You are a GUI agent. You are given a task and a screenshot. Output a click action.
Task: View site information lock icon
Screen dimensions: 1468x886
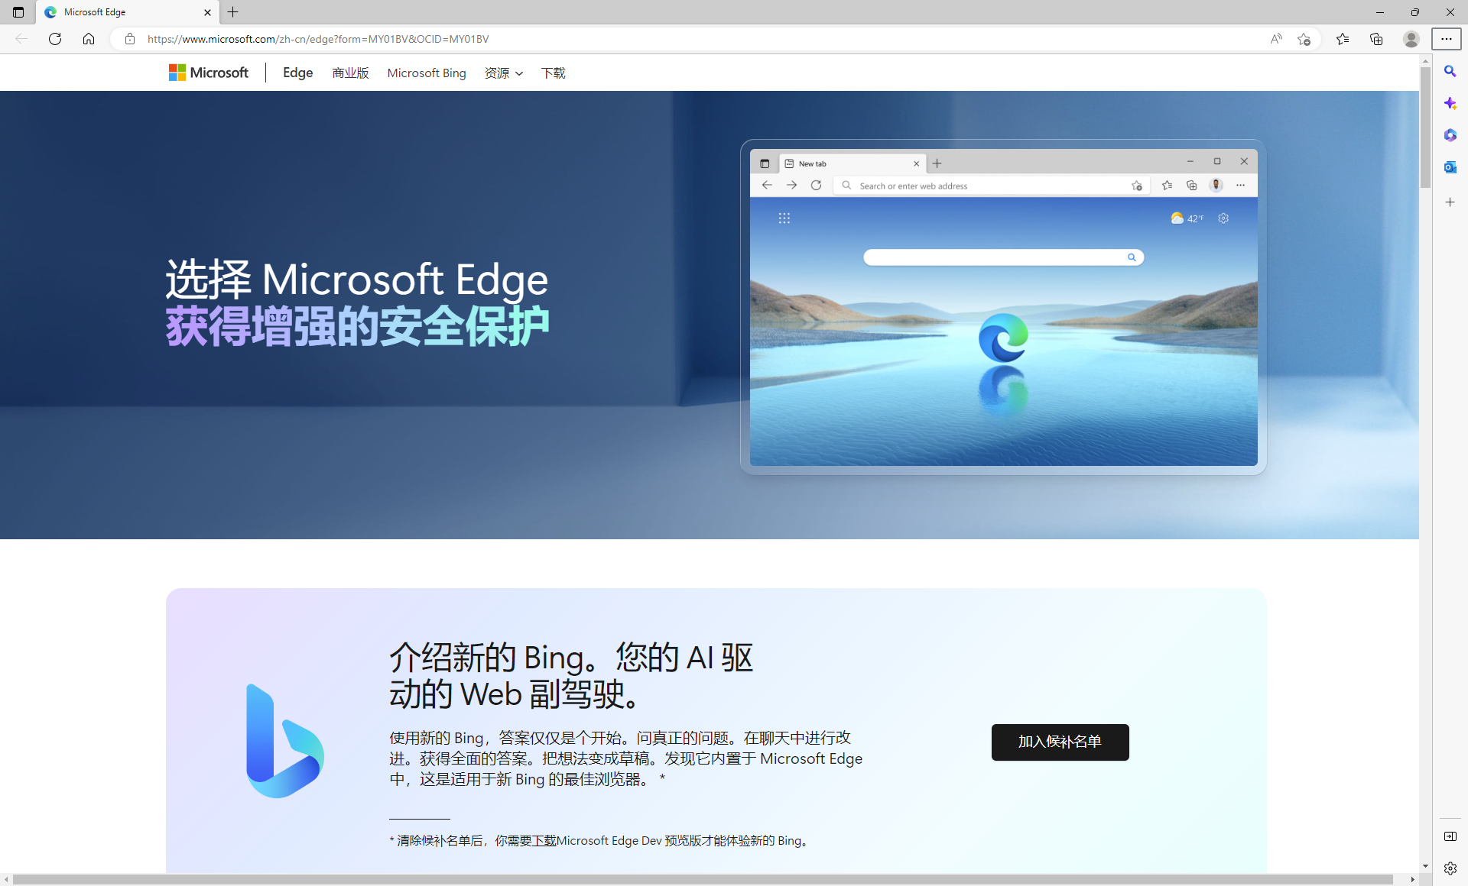[x=130, y=39]
